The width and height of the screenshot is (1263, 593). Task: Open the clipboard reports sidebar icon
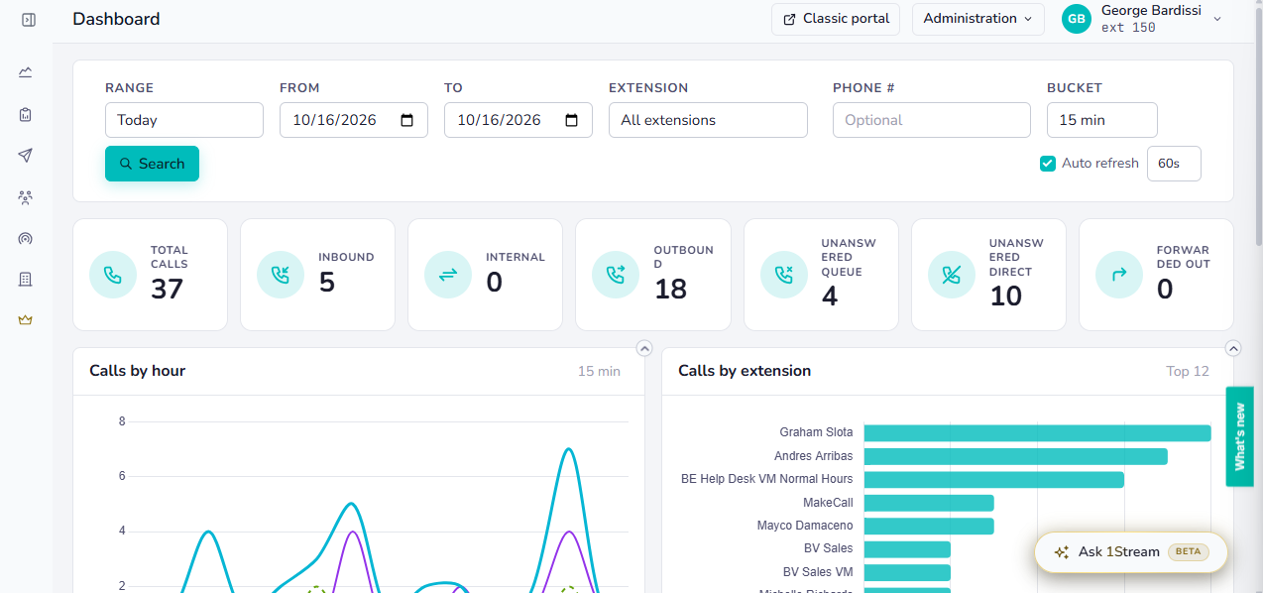[26, 114]
